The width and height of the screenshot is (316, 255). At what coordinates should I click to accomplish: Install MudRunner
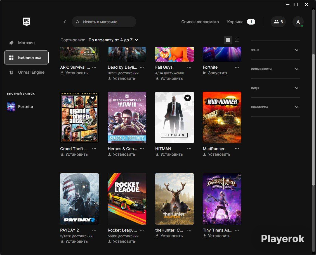(217, 154)
